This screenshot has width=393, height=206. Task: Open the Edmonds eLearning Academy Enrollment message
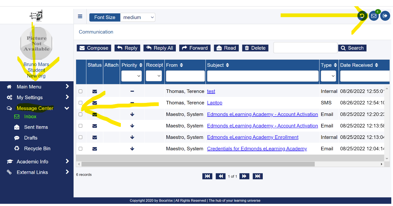click(x=253, y=137)
